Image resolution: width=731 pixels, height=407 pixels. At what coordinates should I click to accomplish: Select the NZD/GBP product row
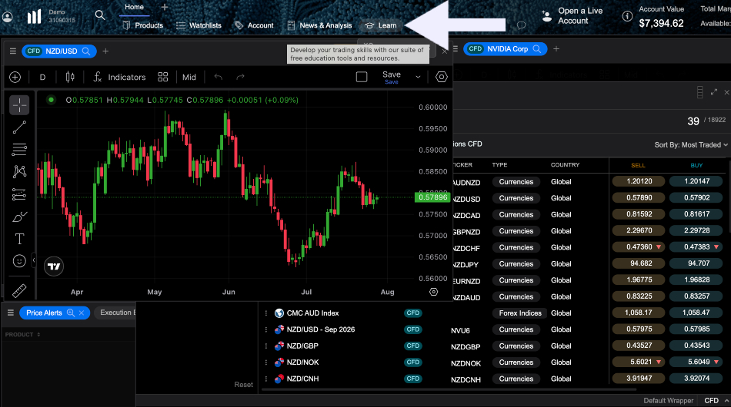click(x=302, y=346)
